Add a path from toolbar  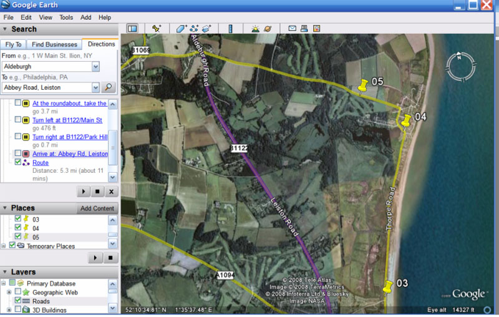(x=194, y=29)
